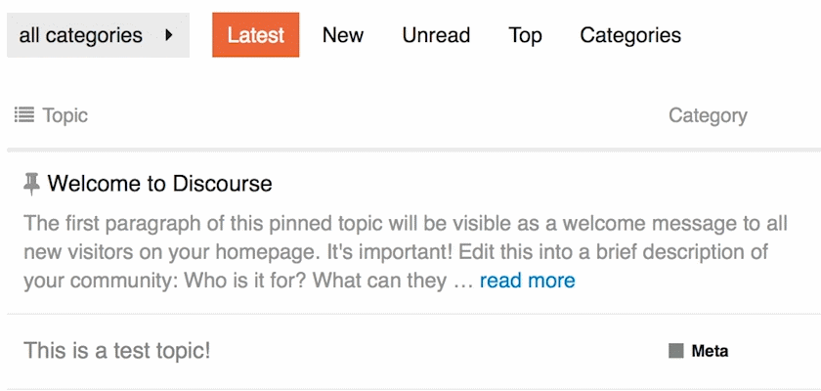Open the Meta category label
This screenshot has width=821, height=391.
[710, 351]
